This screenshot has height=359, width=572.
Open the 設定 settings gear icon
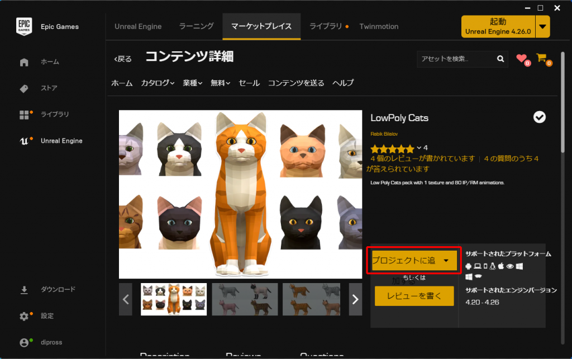(x=24, y=316)
